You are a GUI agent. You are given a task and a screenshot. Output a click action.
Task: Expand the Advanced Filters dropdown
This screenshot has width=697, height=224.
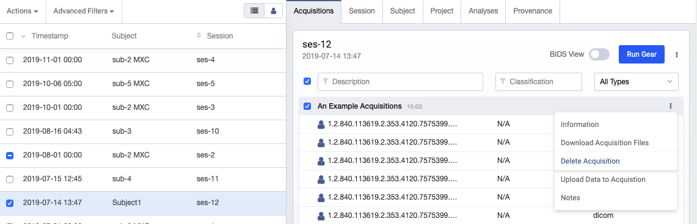pyautogui.click(x=84, y=11)
